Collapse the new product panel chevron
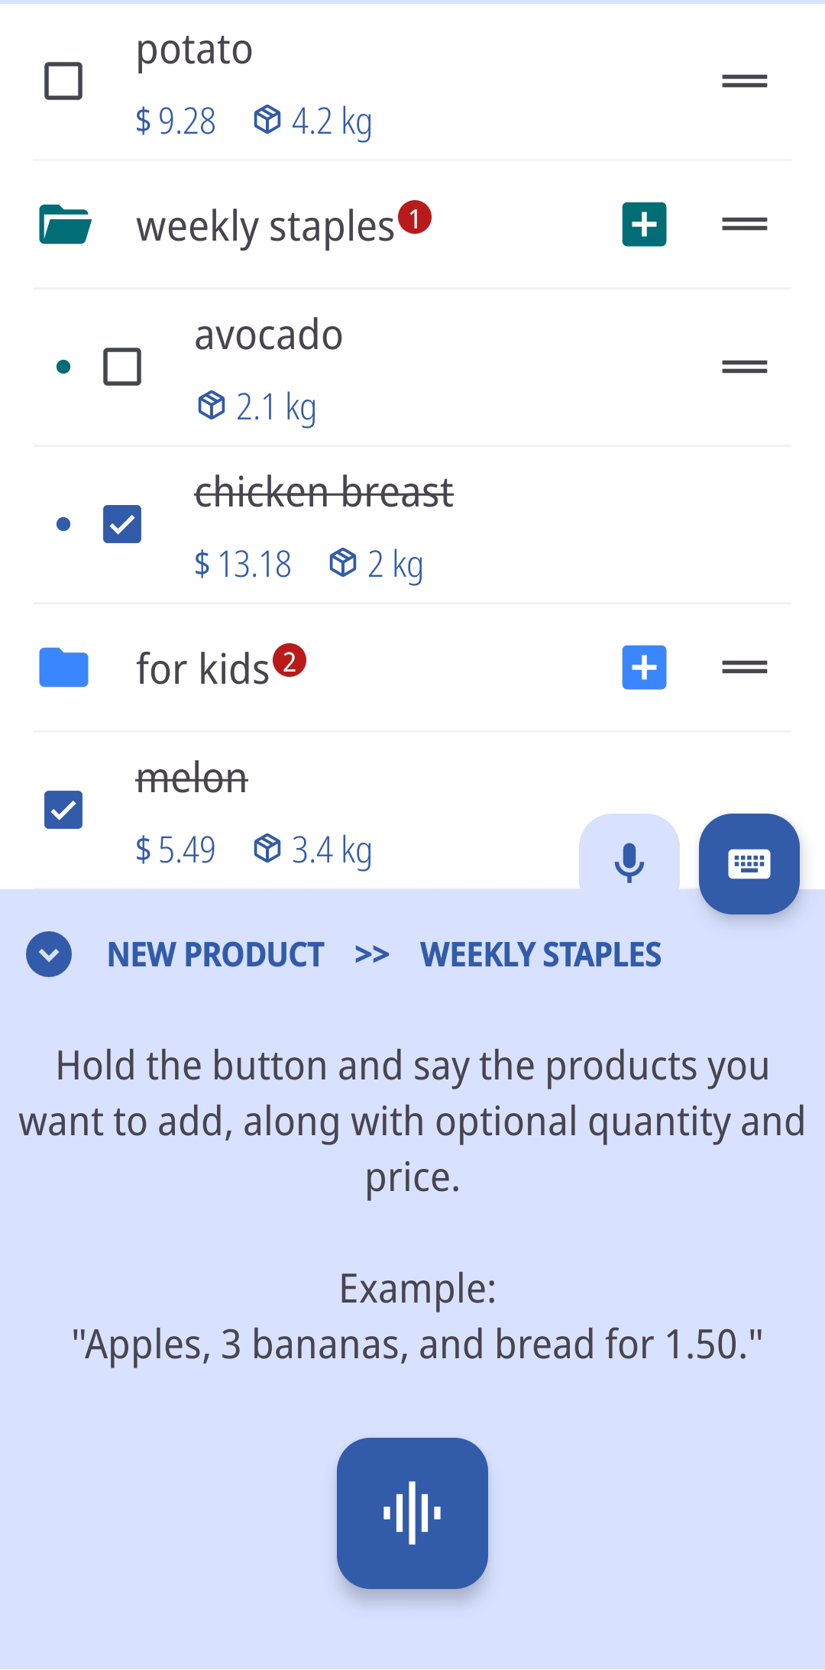Screen dimensions: 825x1670 coord(49,954)
